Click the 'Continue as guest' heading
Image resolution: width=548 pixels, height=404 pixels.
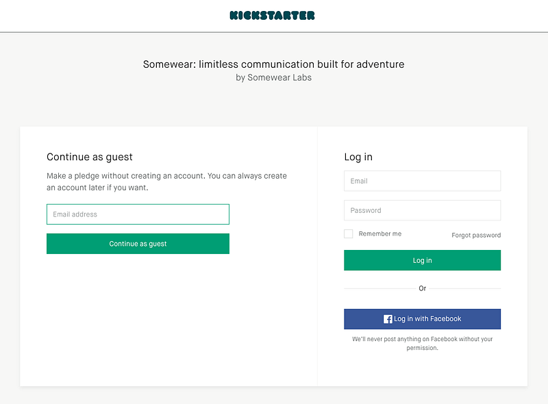pyautogui.click(x=90, y=157)
